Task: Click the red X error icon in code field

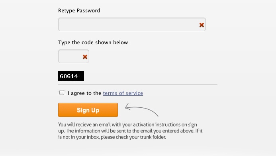Action: 85,57
